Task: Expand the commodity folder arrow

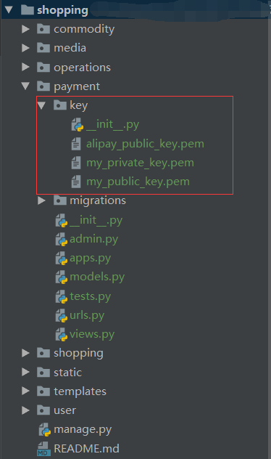Action: (25, 29)
